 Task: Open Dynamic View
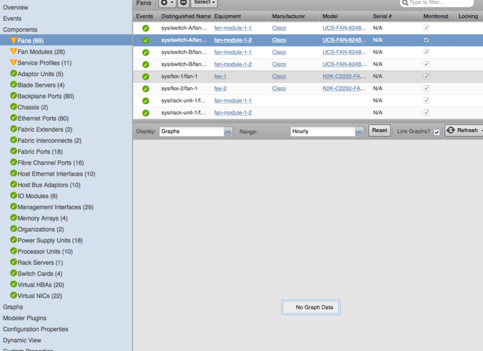pyautogui.click(x=22, y=340)
